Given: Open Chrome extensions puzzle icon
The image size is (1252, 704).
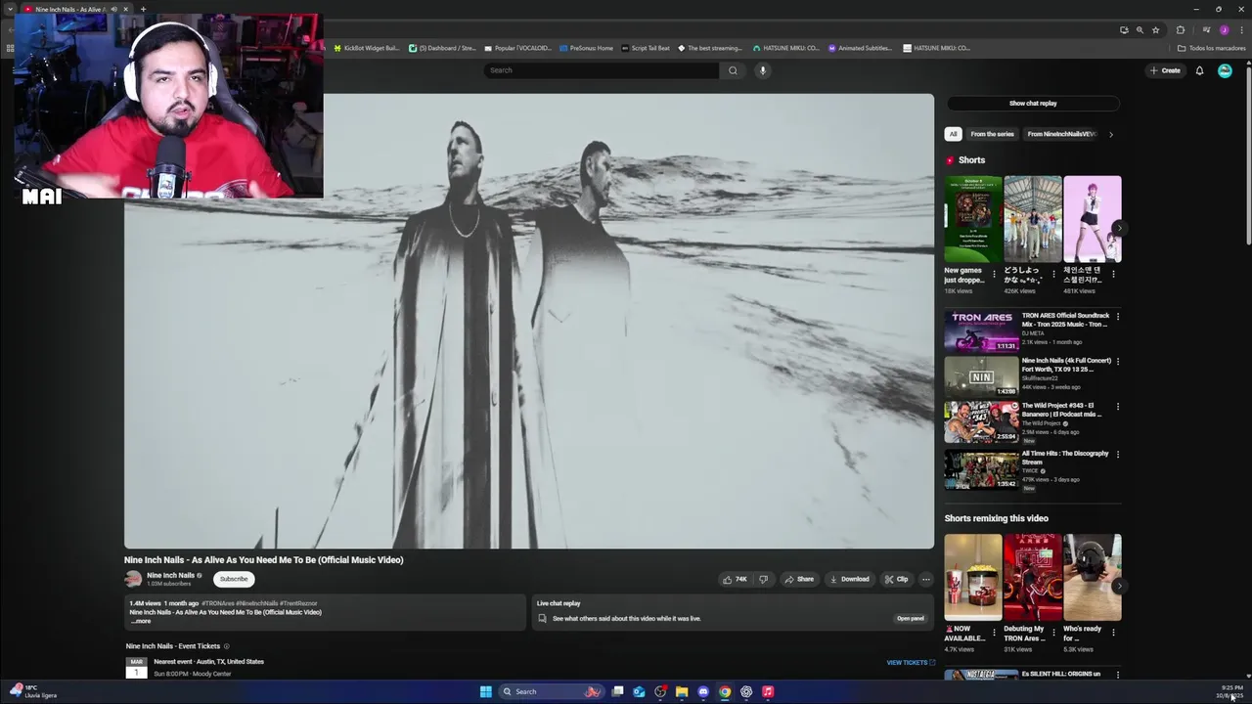Looking at the screenshot, I should click(1181, 30).
